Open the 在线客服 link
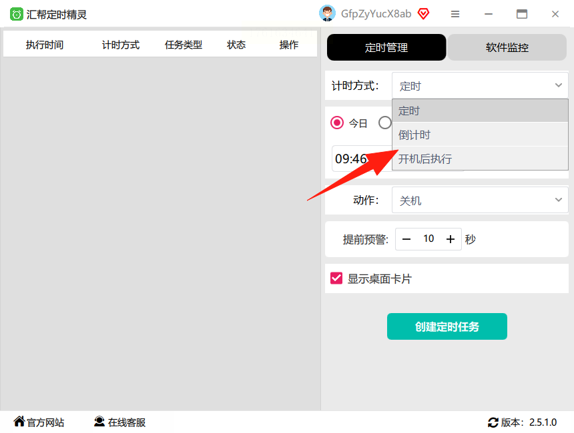 pyautogui.click(x=119, y=422)
